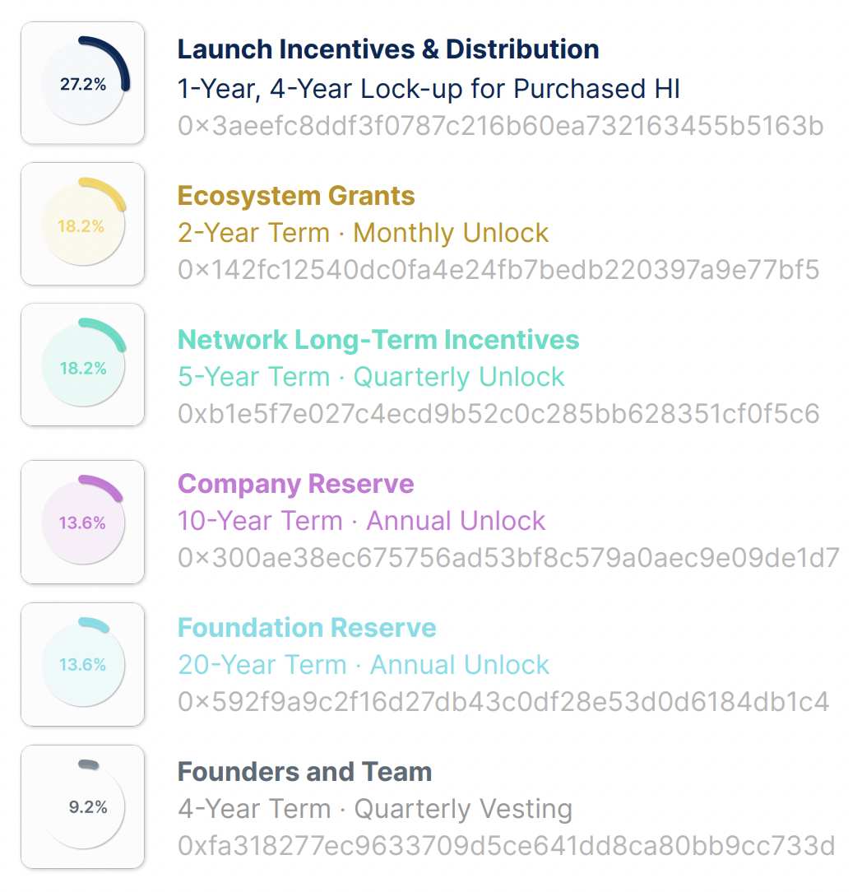Click the address starting with 0x3aeefc8ddf

pyautogui.click(x=500, y=126)
